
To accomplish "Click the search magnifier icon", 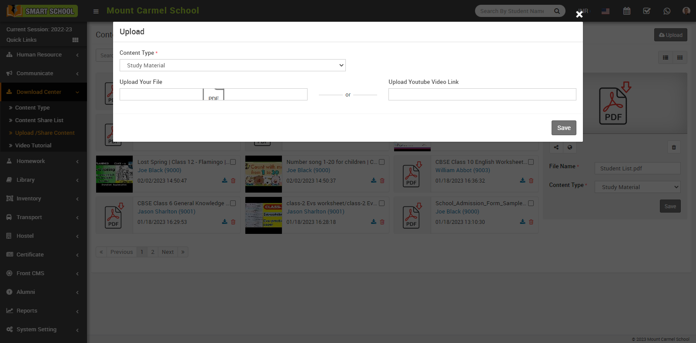I will pyautogui.click(x=557, y=11).
